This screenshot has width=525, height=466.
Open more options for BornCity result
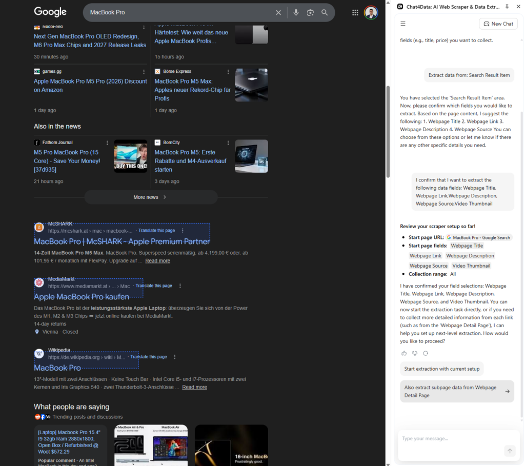point(228,143)
